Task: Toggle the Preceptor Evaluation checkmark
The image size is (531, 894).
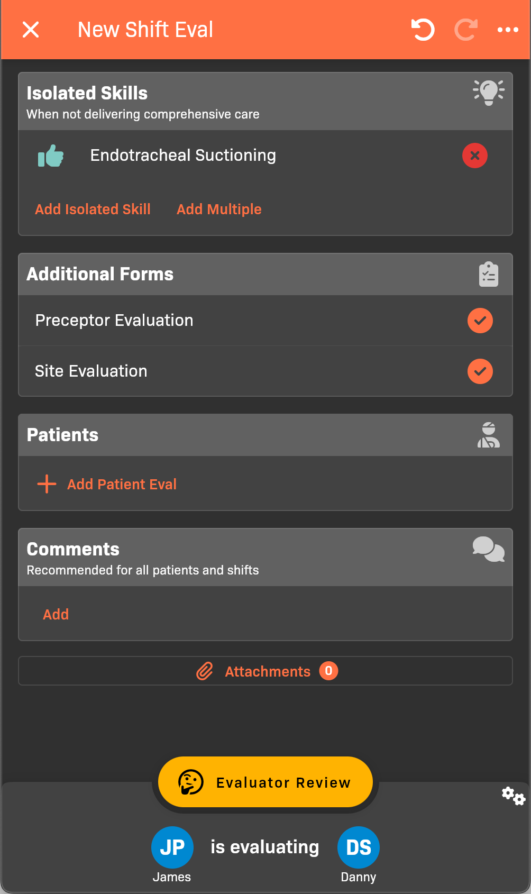Action: click(x=480, y=321)
